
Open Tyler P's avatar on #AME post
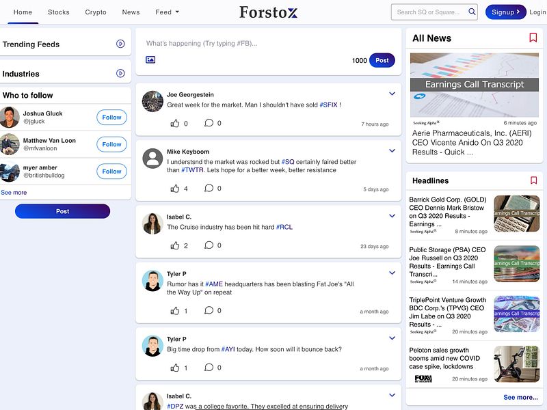pos(152,280)
